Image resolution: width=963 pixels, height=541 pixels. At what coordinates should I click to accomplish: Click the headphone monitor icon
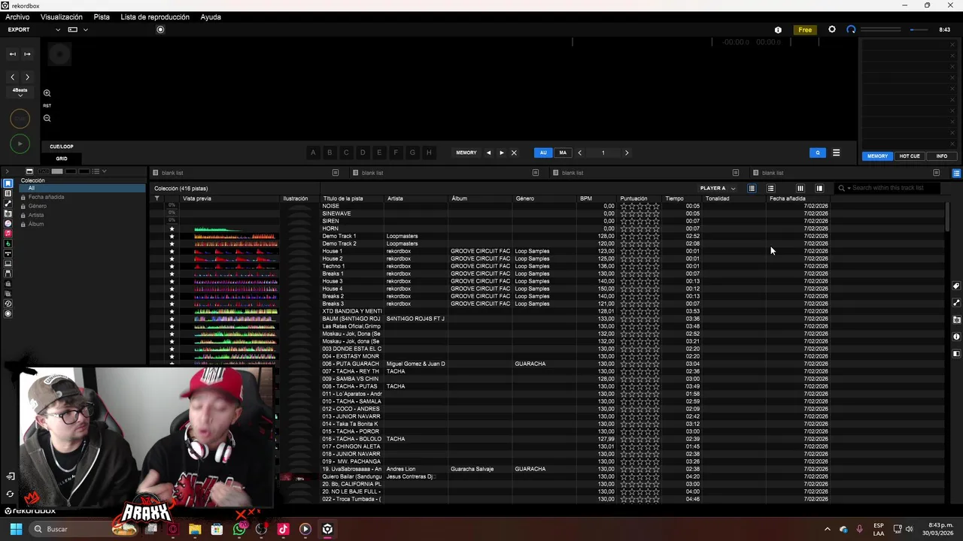[851, 29]
